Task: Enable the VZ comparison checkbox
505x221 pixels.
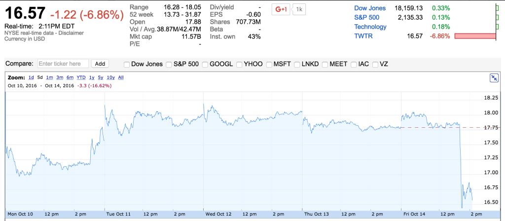Action: [375, 64]
